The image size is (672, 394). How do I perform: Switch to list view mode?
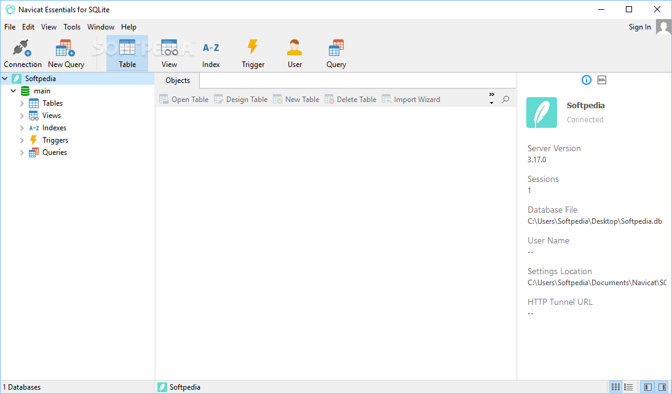tap(628, 387)
